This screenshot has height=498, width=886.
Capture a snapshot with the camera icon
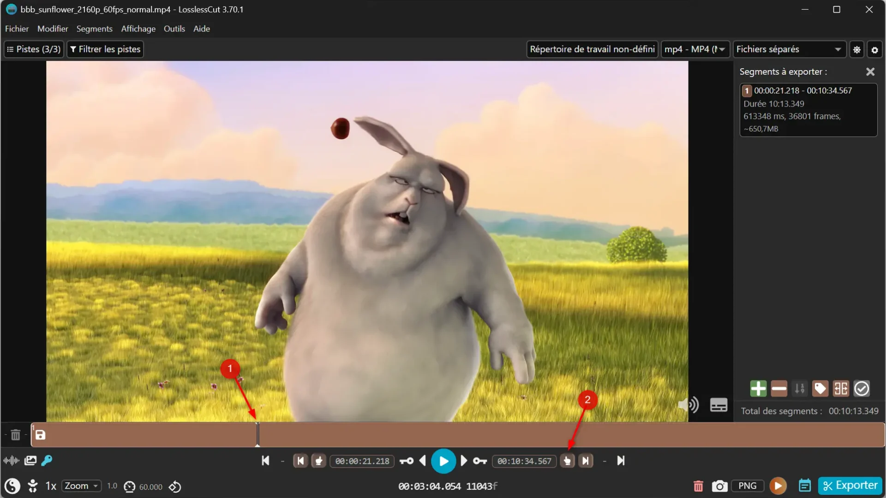coord(719,486)
